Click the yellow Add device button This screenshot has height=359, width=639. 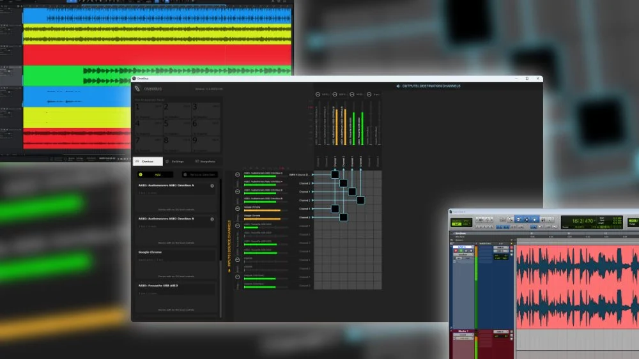click(x=155, y=174)
